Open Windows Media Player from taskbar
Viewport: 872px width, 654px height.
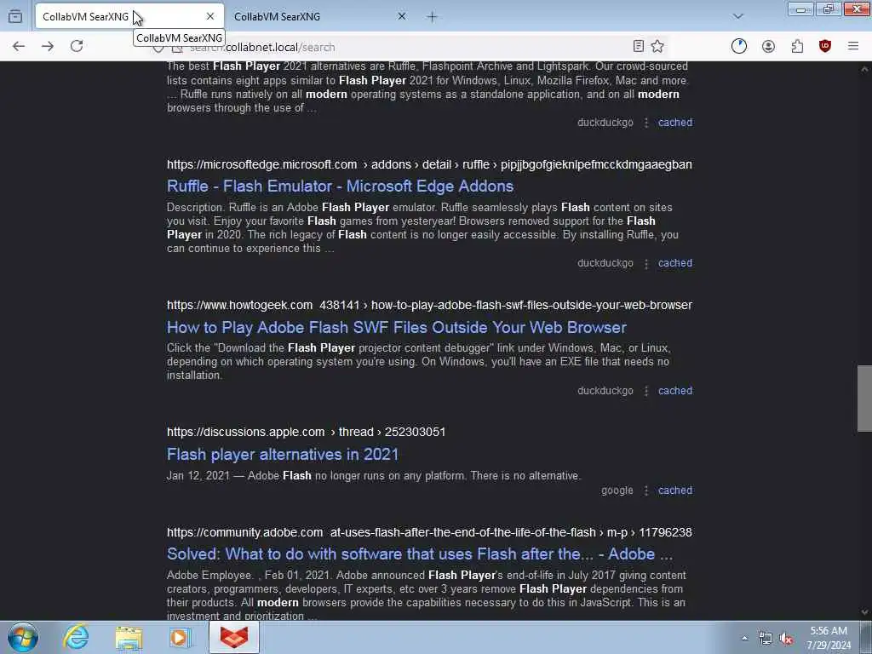[x=181, y=637]
